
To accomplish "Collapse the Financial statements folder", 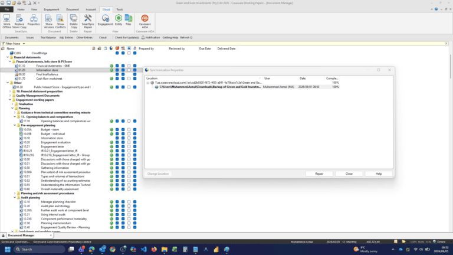I will pyautogui.click(x=8, y=57).
